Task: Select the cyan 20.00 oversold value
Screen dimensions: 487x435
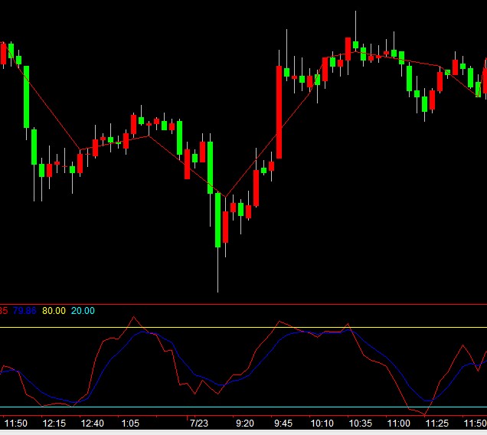Action: pos(83,311)
